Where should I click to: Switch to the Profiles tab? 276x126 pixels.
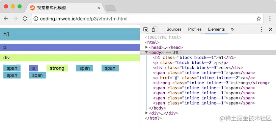(x=195, y=29)
